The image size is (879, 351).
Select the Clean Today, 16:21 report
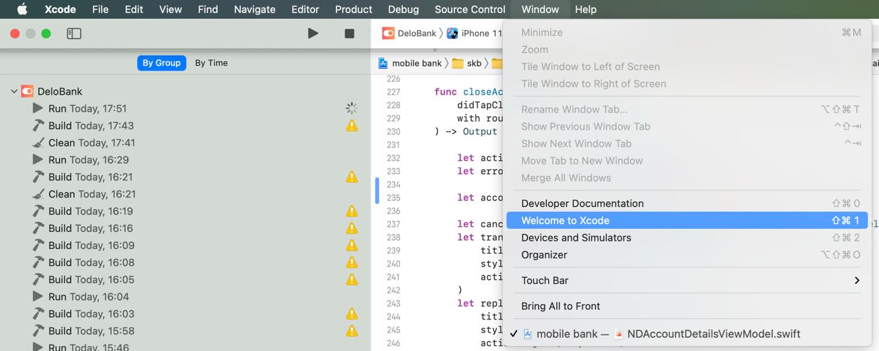point(185,194)
